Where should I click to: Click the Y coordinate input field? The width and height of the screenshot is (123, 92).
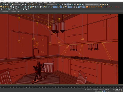[96, 89]
